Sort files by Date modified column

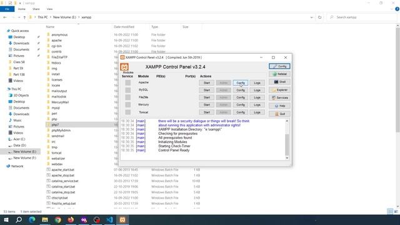coord(124,27)
